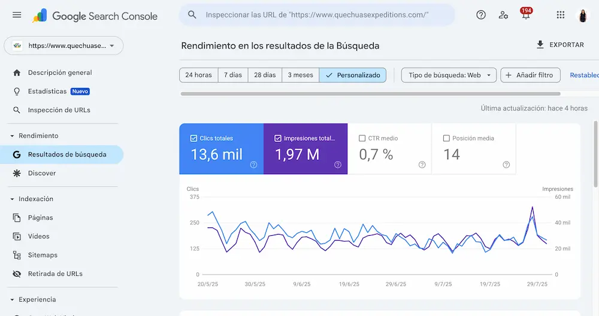Open the help question mark icon
The width and height of the screenshot is (599, 316).
(x=481, y=15)
